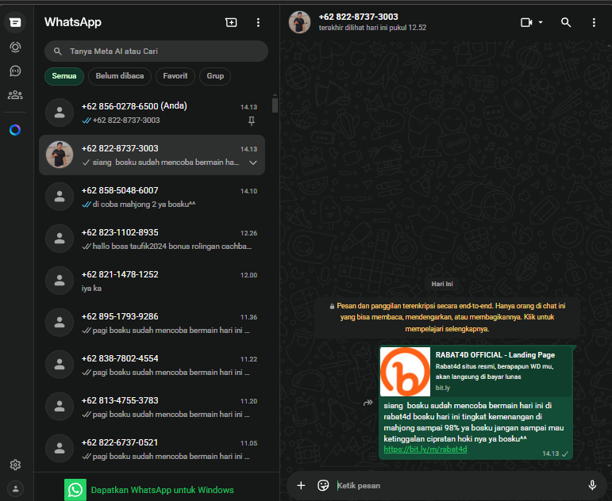612x501 pixels.
Task: Click the 14.13 sent-message timestamp
Action: pyautogui.click(x=550, y=453)
